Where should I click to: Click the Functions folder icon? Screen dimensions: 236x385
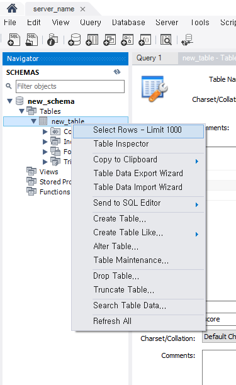31,191
